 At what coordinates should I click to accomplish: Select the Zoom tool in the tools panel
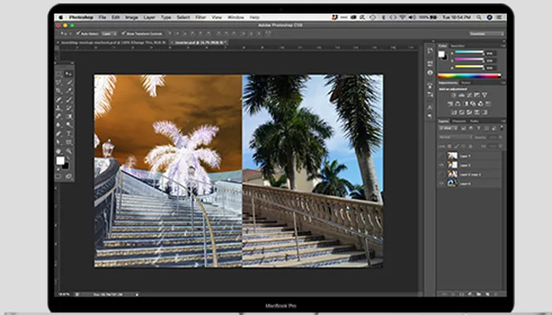[x=69, y=151]
